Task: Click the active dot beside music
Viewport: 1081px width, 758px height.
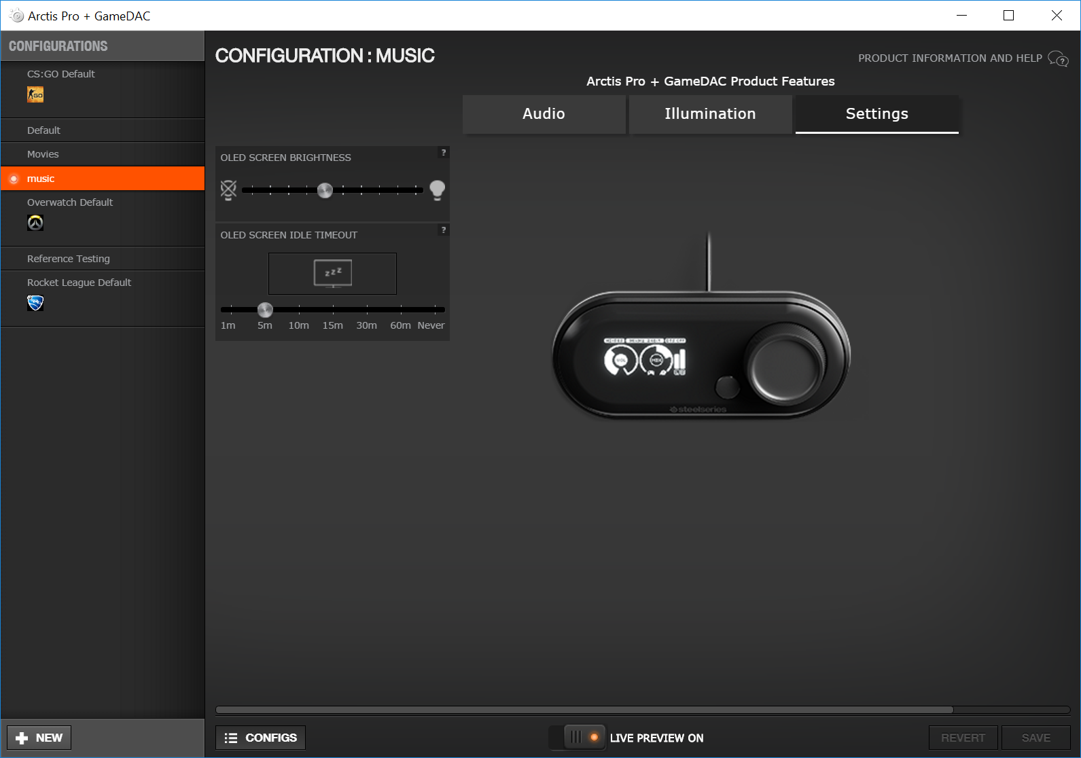Action: (x=14, y=179)
